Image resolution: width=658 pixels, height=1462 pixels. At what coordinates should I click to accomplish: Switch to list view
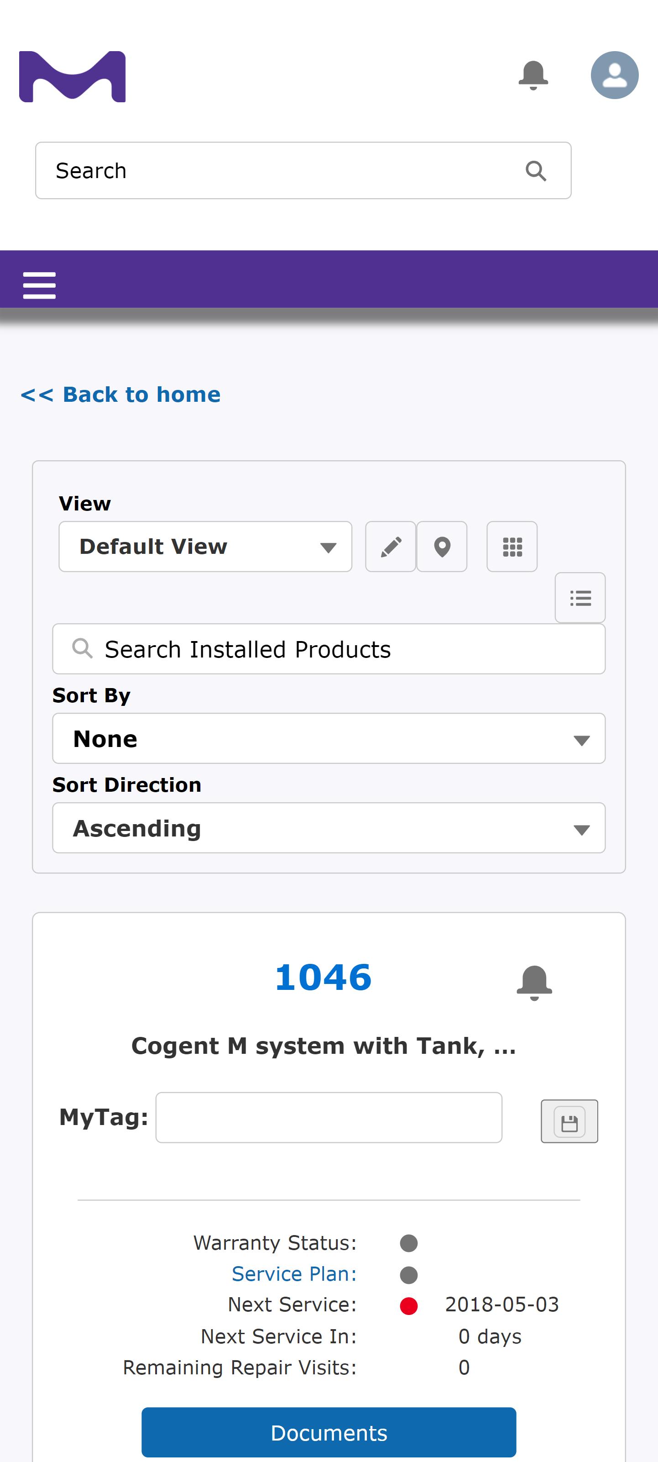pos(580,598)
